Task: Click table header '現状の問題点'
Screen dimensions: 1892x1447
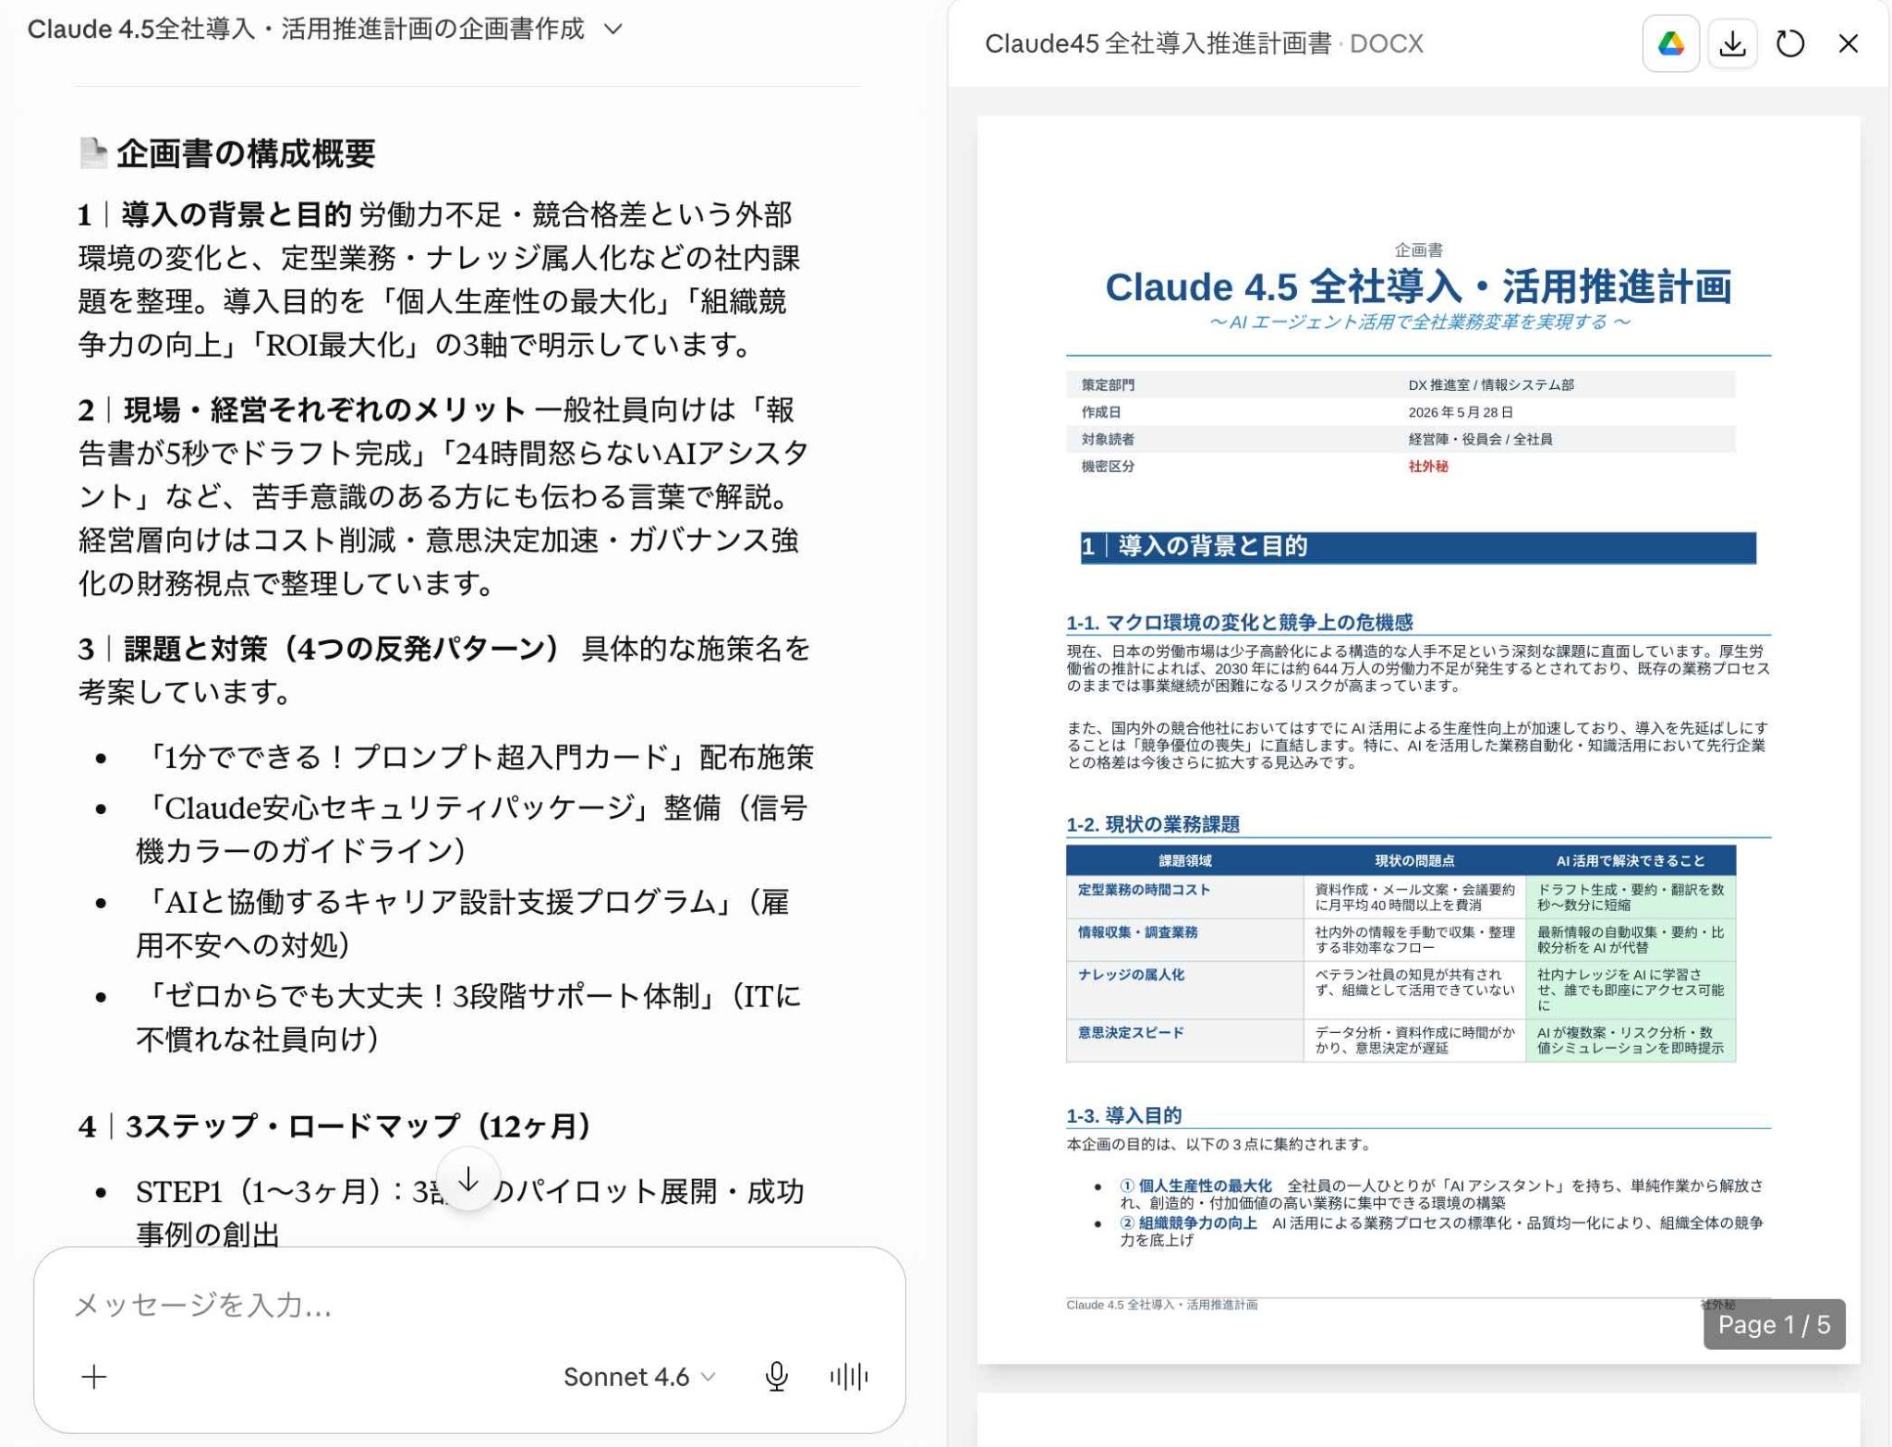Action: [1413, 859]
